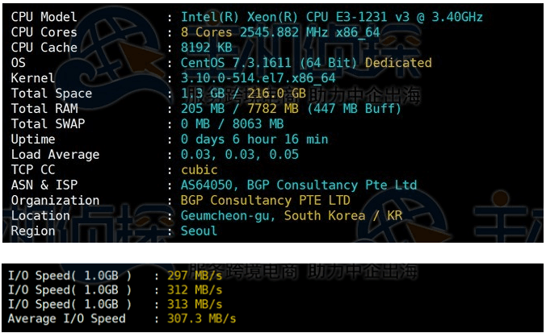Viewport: 546px width, 333px height.
Task: Click the cubic TCP CC value
Action: (199, 170)
